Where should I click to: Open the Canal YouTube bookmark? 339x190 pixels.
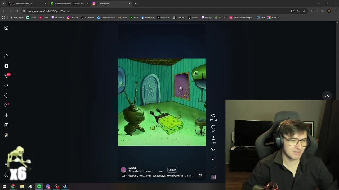(x=44, y=18)
